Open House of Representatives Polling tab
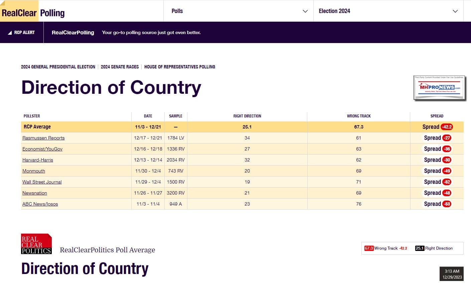The width and height of the screenshot is (471, 289). click(180, 67)
